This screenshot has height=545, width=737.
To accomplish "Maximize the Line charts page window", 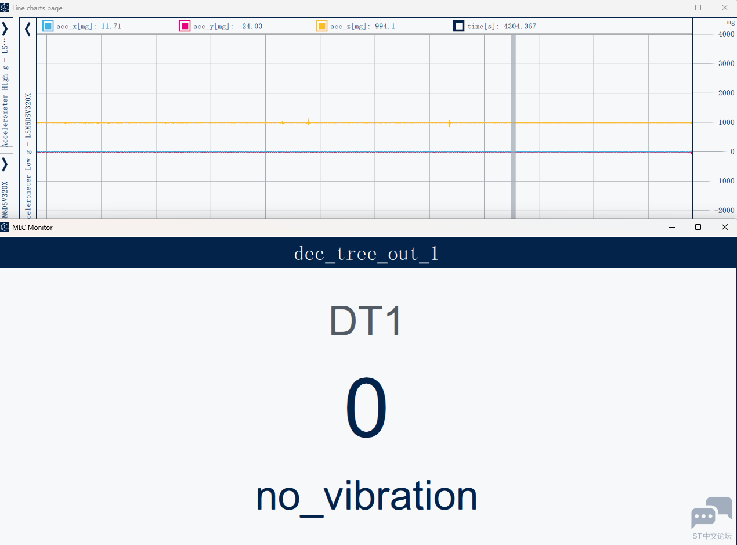I will tap(698, 8).
